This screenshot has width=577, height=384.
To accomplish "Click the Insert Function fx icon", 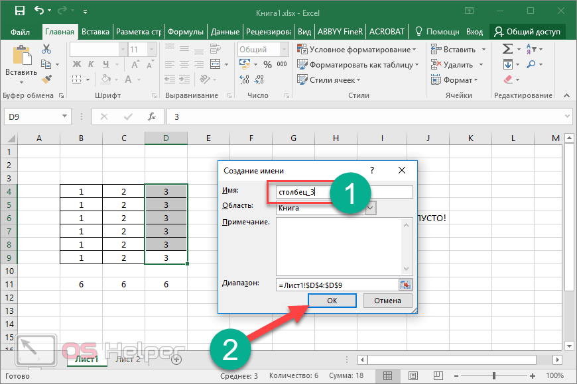I will pos(152,117).
